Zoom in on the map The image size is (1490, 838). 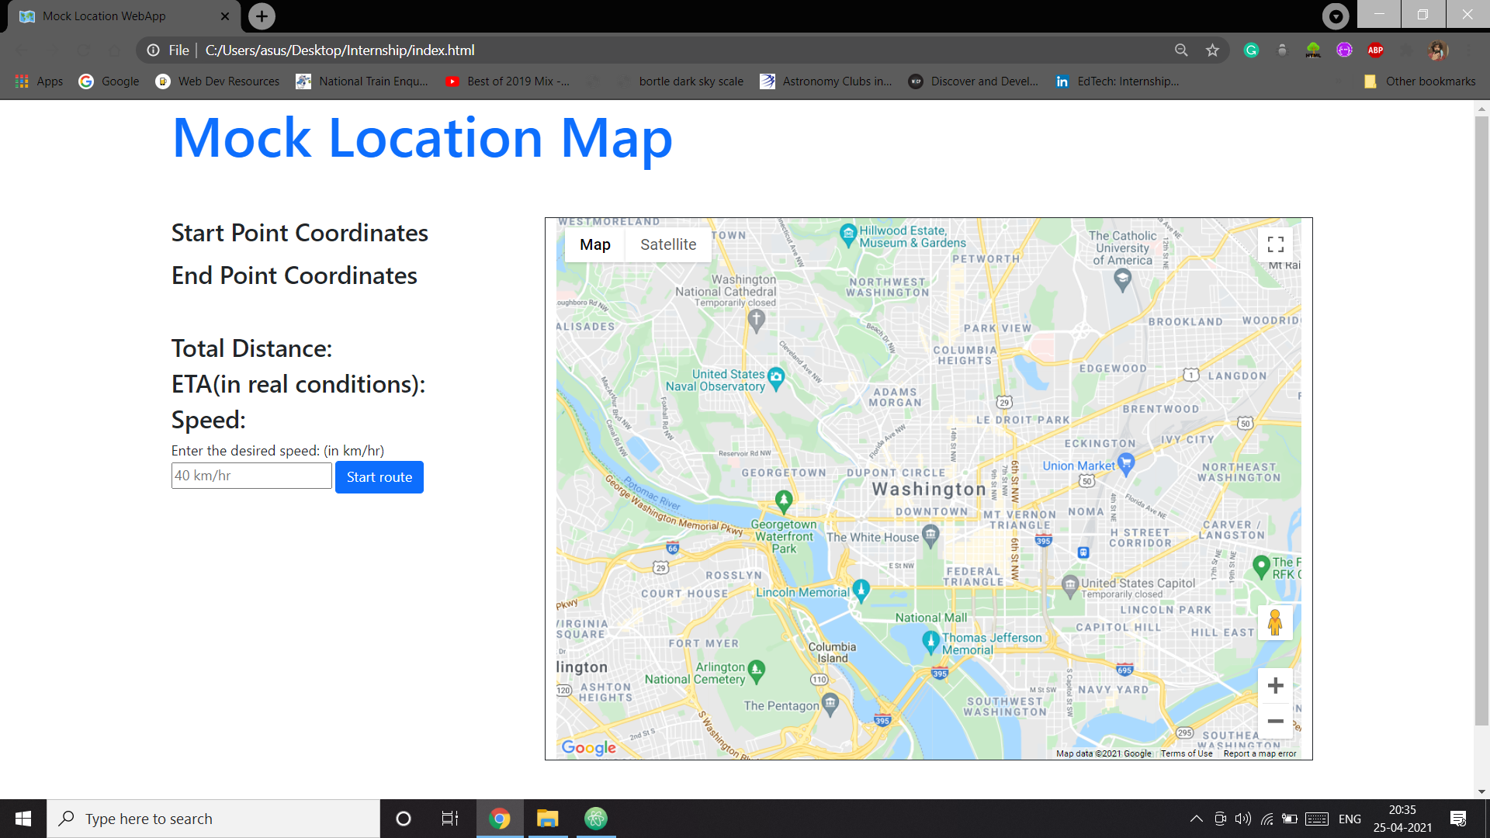pos(1275,685)
